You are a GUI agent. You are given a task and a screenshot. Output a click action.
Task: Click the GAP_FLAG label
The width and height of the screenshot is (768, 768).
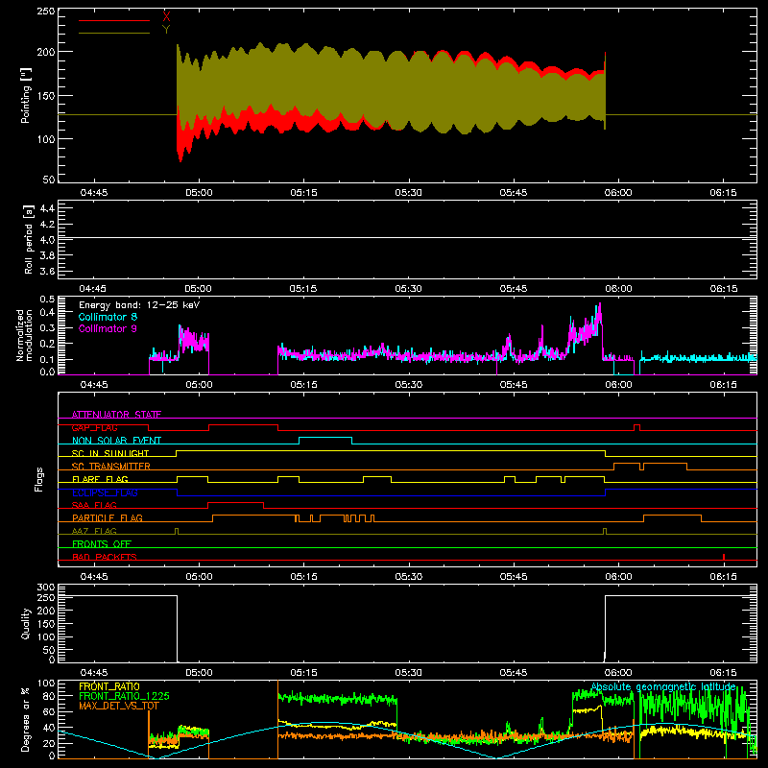click(95, 427)
